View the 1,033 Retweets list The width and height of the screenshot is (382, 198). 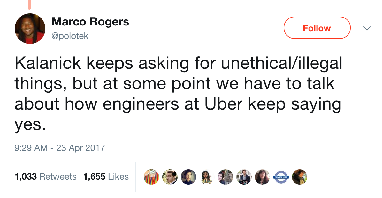pyautogui.click(x=45, y=177)
